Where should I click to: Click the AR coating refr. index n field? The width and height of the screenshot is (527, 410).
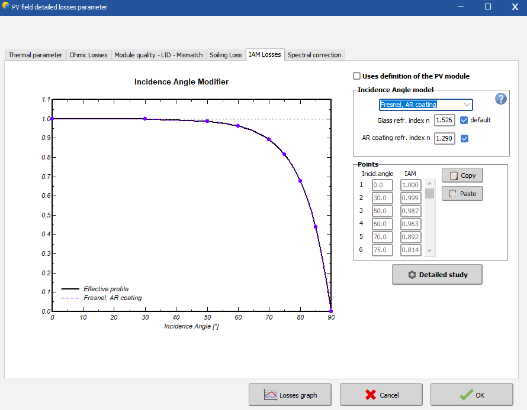[444, 138]
